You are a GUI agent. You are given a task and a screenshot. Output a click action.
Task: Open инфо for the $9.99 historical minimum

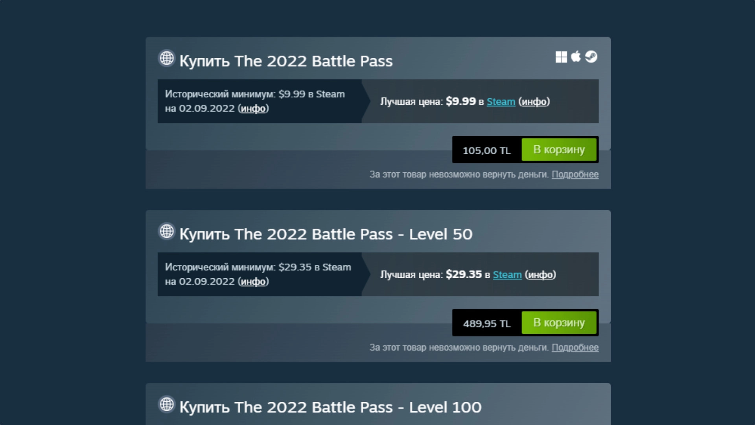pyautogui.click(x=254, y=109)
